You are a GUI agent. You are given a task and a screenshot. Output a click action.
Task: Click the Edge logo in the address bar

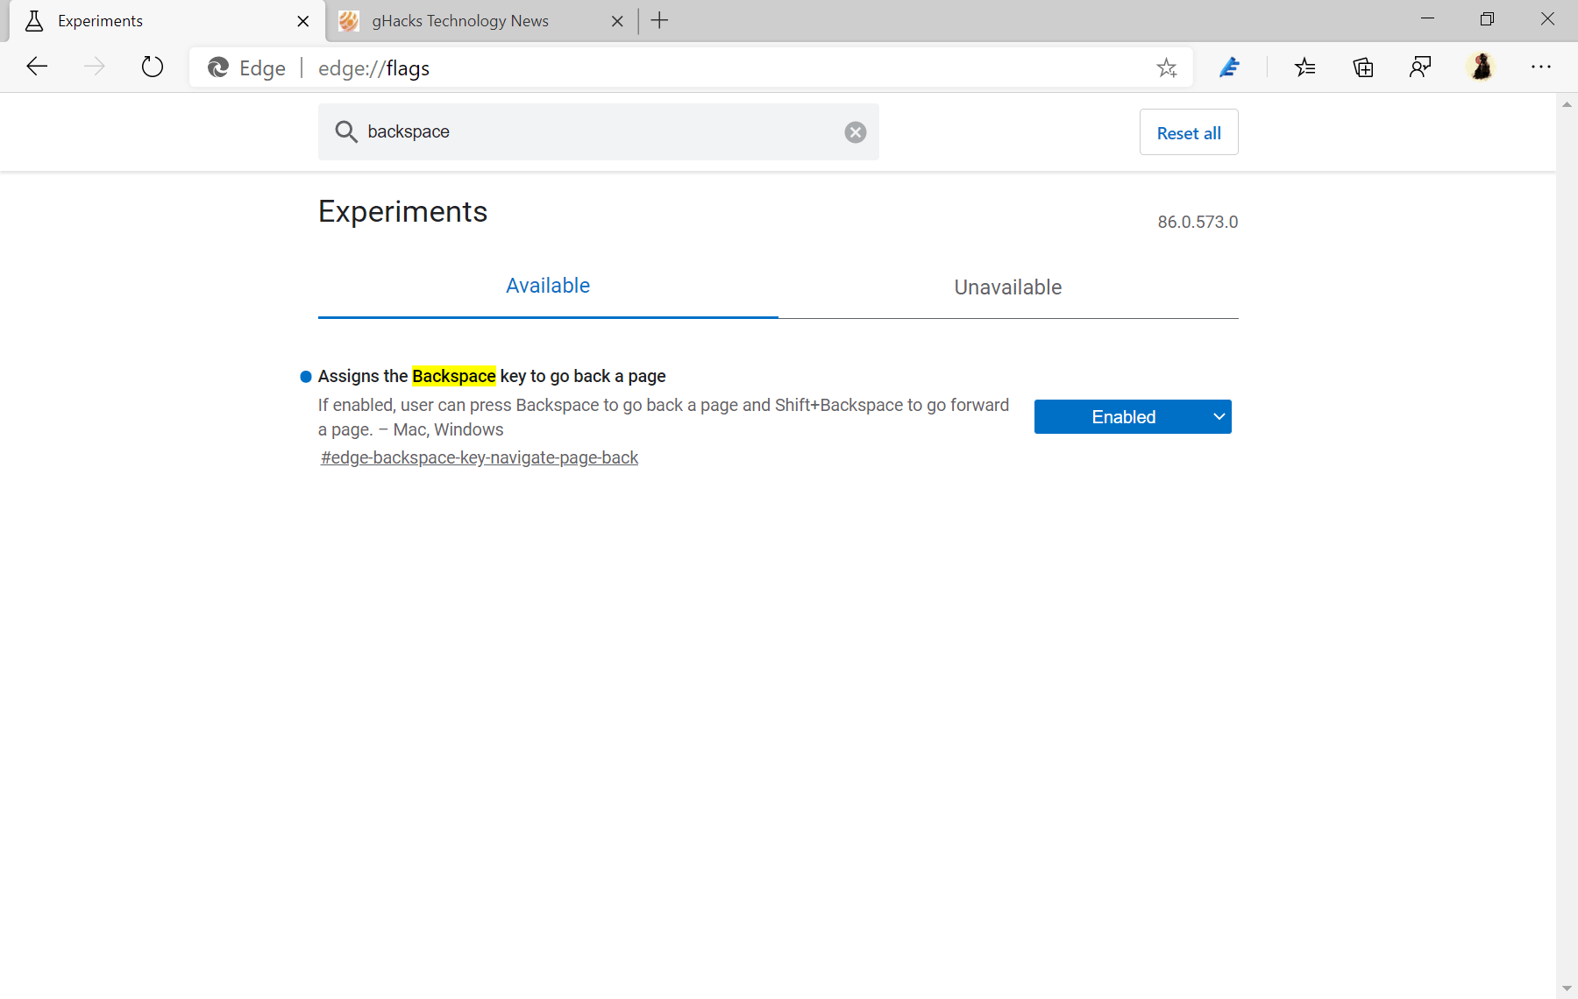[218, 67]
